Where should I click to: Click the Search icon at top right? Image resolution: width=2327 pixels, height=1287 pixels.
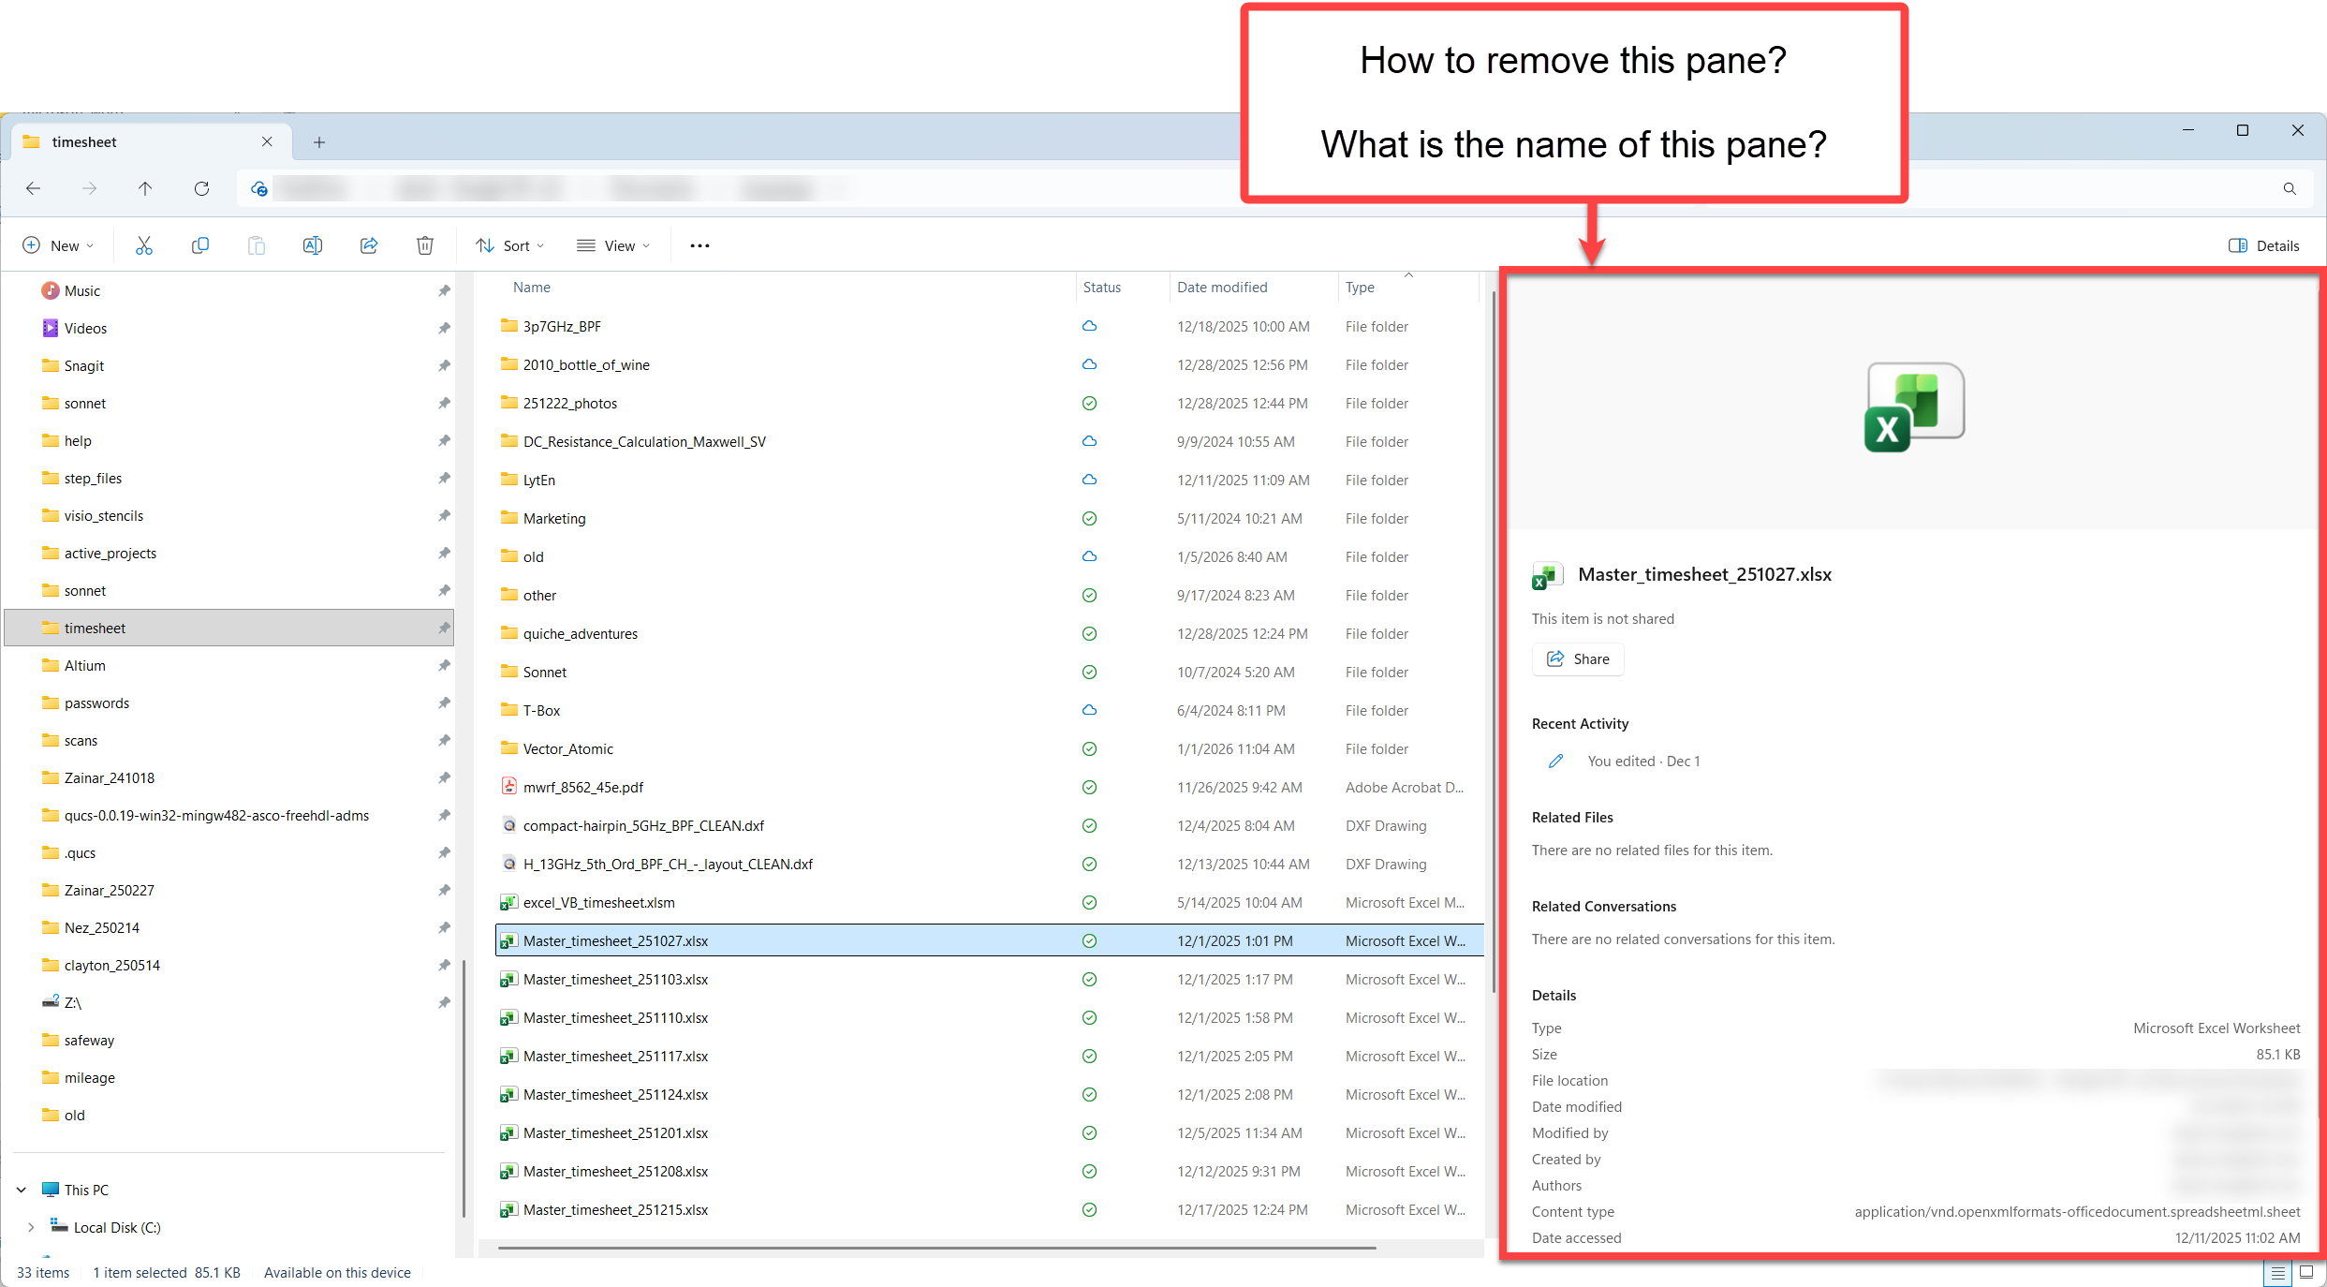click(2290, 188)
